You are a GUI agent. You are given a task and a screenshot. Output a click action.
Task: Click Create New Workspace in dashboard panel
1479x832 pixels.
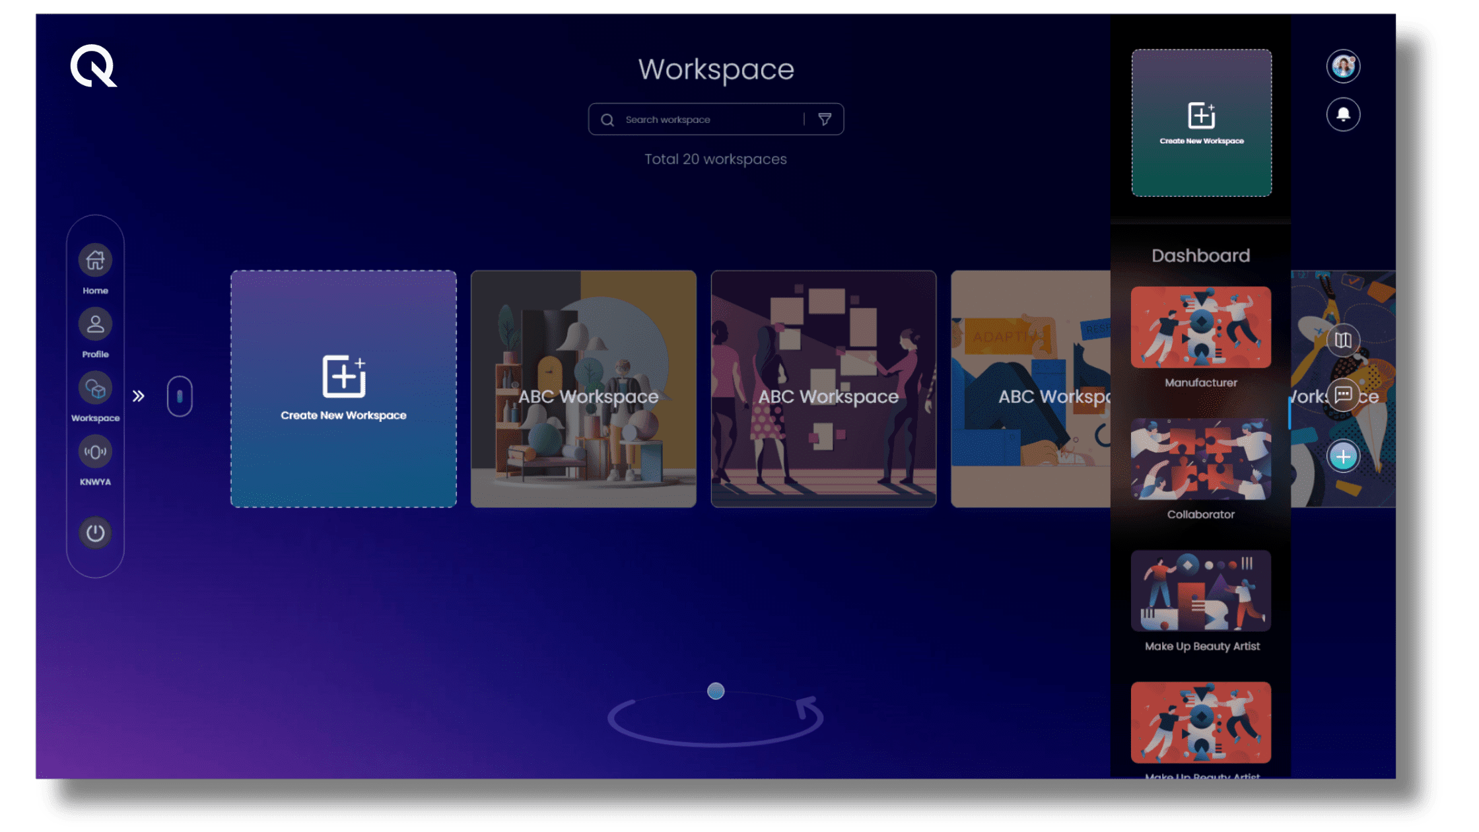(1202, 123)
